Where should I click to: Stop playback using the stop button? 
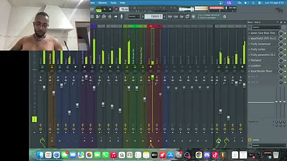click(x=110, y=9)
